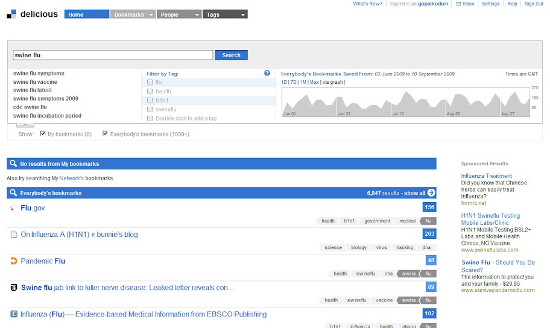Open Influenza Treatment sponsored link
Image resolution: width=550 pixels, height=328 pixels.
[x=486, y=175]
